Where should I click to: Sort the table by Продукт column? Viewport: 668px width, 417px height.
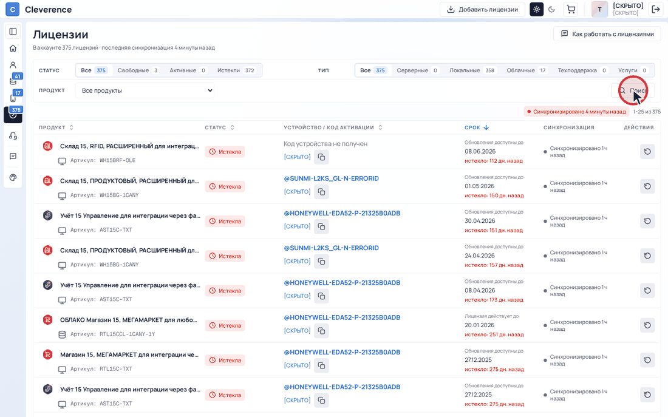pyautogui.click(x=56, y=127)
